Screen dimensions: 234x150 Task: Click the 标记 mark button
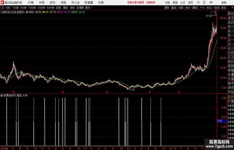209,8
